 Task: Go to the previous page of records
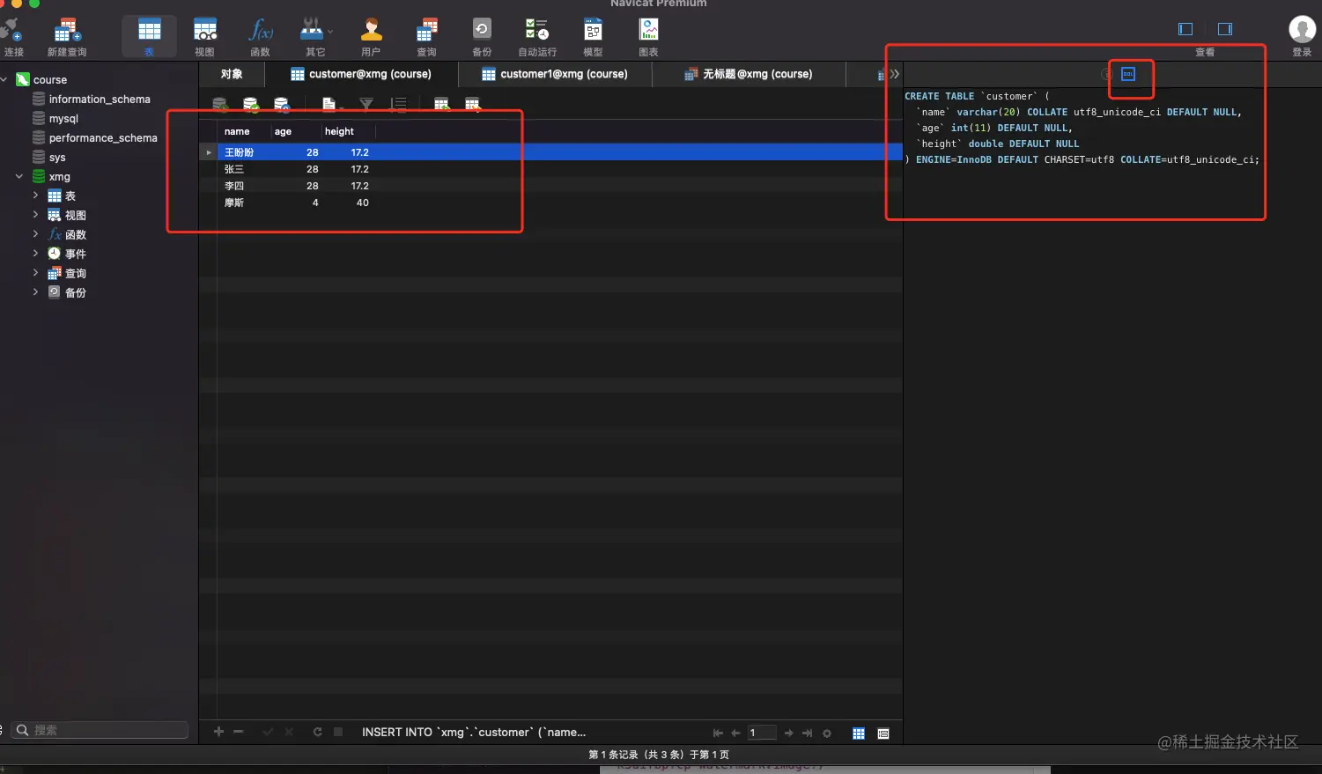click(735, 733)
